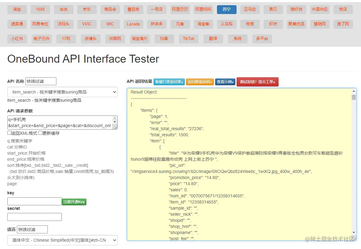Open the 亚马逊 platform tab
The height and width of the screenshot is (249, 361).
click(250, 9)
